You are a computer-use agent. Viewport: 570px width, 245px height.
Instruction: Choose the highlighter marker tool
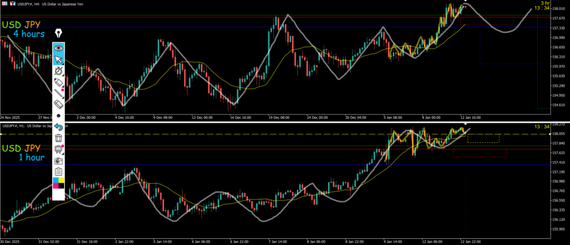58,82
